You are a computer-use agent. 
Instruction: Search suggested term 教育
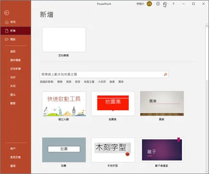pos(77,82)
